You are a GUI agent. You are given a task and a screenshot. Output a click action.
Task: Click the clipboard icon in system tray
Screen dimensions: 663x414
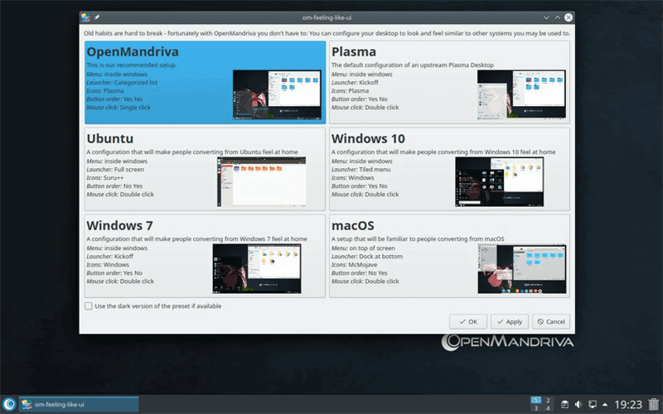[564, 404]
